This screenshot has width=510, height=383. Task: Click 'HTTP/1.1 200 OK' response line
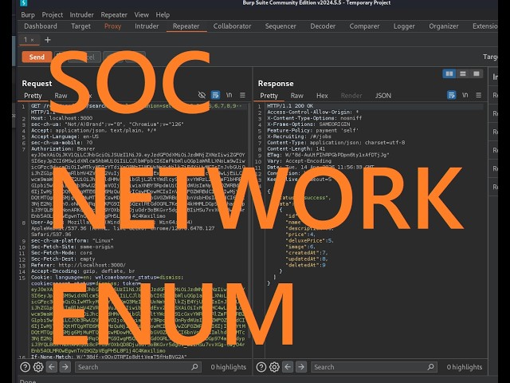290,106
